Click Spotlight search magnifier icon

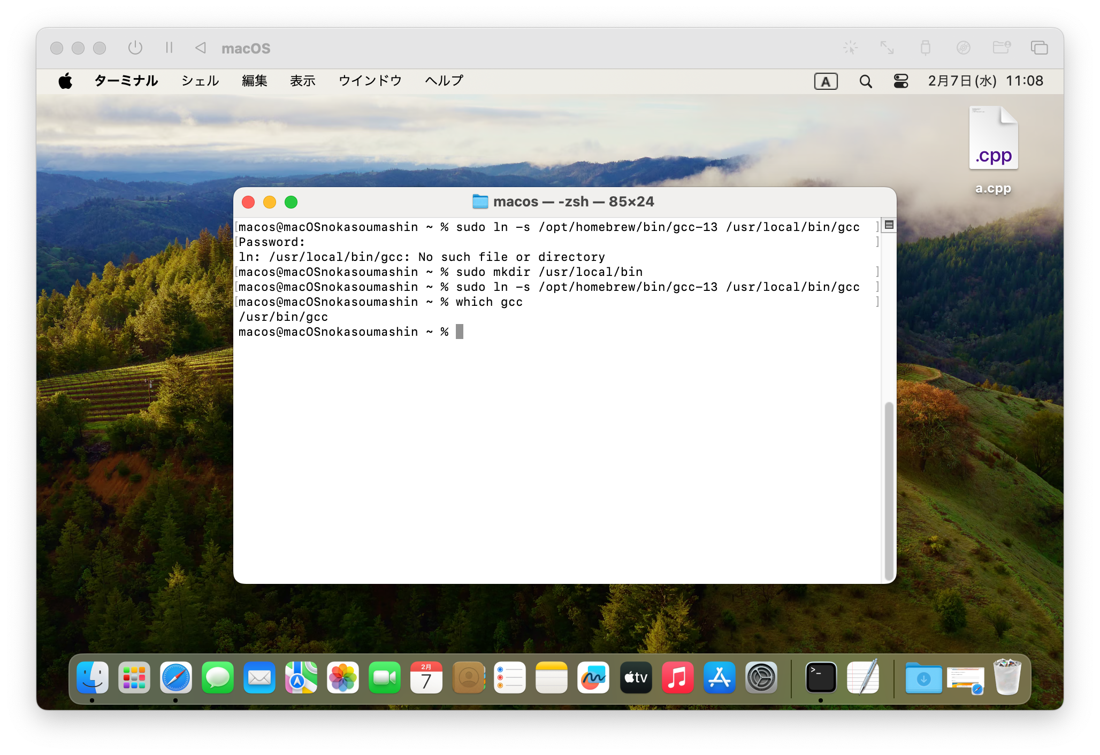[866, 81]
